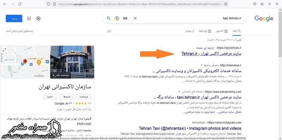Open the on-screen keyboard icon

125,18
